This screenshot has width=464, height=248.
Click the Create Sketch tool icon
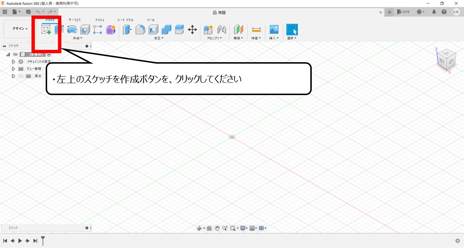tap(46, 30)
